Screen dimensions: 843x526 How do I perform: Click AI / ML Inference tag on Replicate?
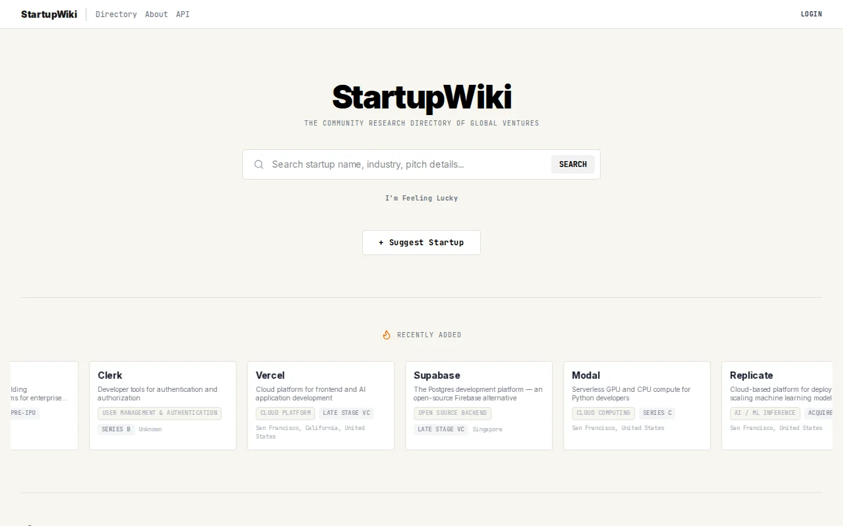tap(765, 413)
